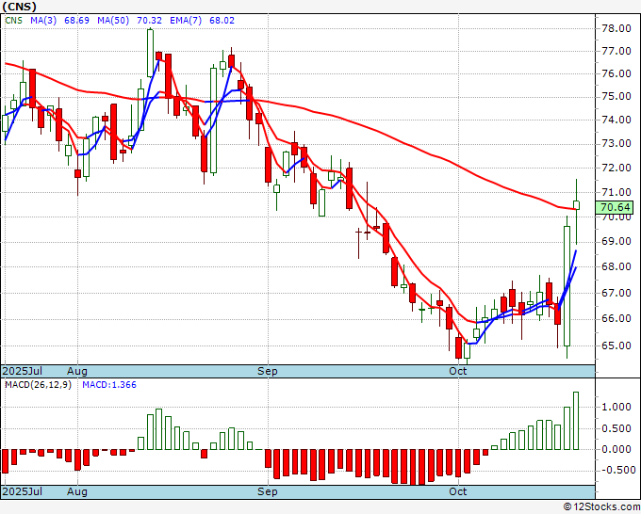Click the MA(3) legend label
Image resolution: width=641 pixels, height=514 pixels.
tap(43, 21)
